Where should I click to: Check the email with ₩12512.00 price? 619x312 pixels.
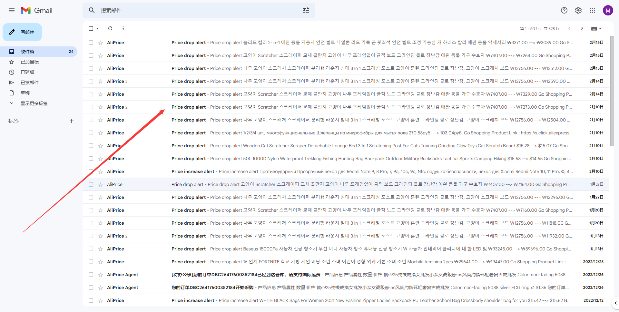coord(91,68)
